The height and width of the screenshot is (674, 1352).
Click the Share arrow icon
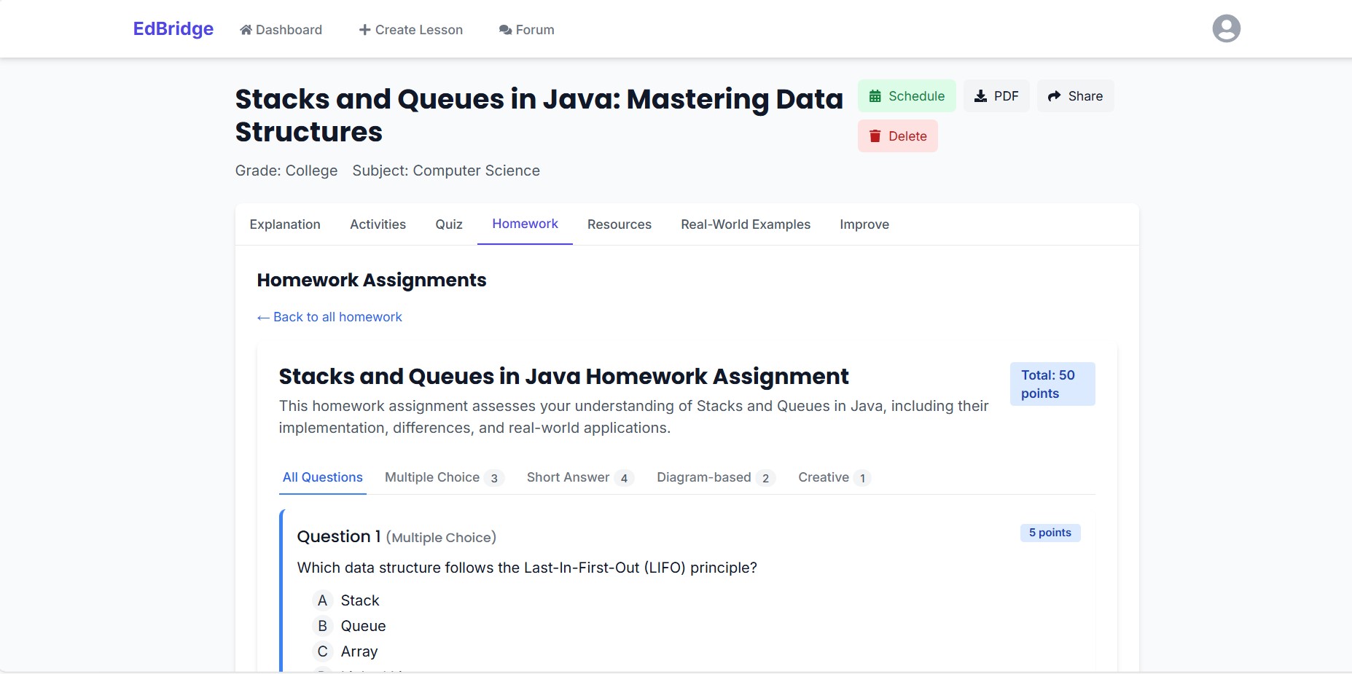click(x=1054, y=96)
